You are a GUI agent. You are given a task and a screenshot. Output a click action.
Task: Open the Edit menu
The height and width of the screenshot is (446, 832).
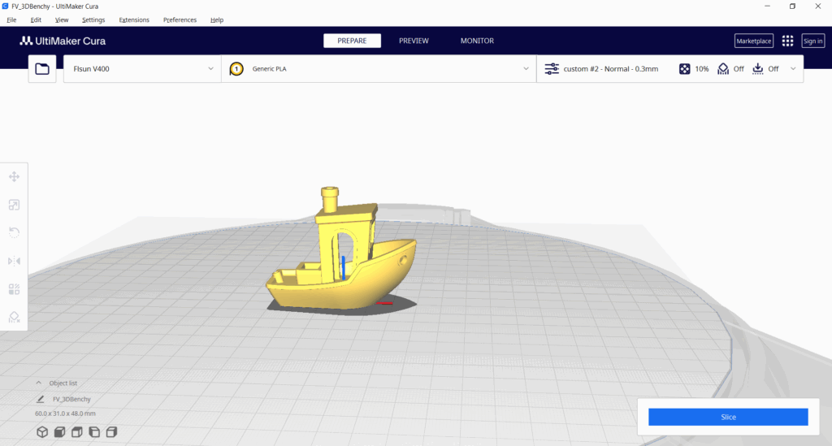click(36, 19)
